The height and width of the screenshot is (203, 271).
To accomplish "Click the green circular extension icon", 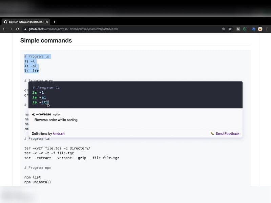I will pos(244,29).
